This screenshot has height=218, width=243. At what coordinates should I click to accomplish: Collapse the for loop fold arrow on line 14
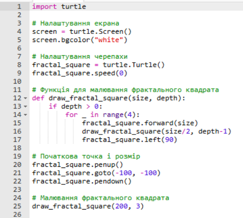[x=25, y=115]
